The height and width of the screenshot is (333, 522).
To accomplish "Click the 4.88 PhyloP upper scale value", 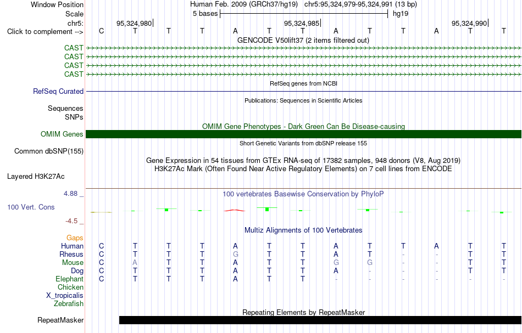I will point(70,194).
